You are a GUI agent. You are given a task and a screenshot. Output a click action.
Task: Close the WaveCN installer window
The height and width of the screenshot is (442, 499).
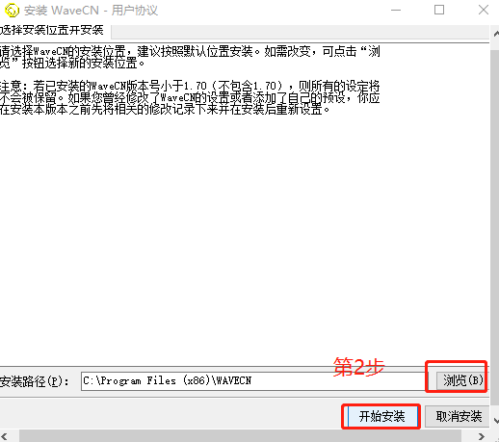484,10
